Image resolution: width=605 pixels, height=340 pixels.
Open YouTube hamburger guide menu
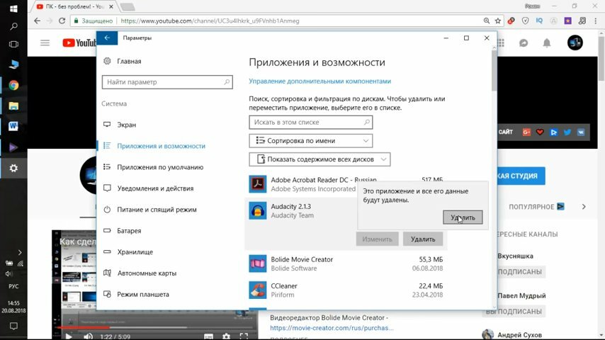(45, 42)
